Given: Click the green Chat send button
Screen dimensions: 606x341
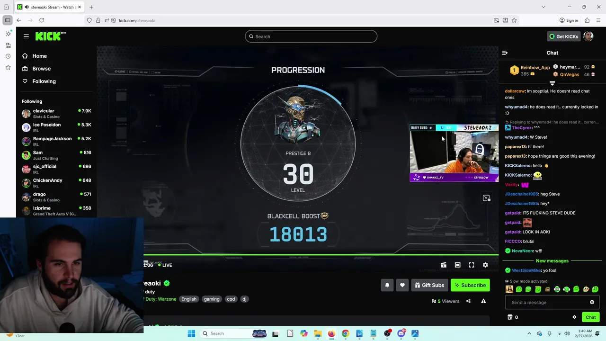Looking at the screenshot, I should pos(590,317).
